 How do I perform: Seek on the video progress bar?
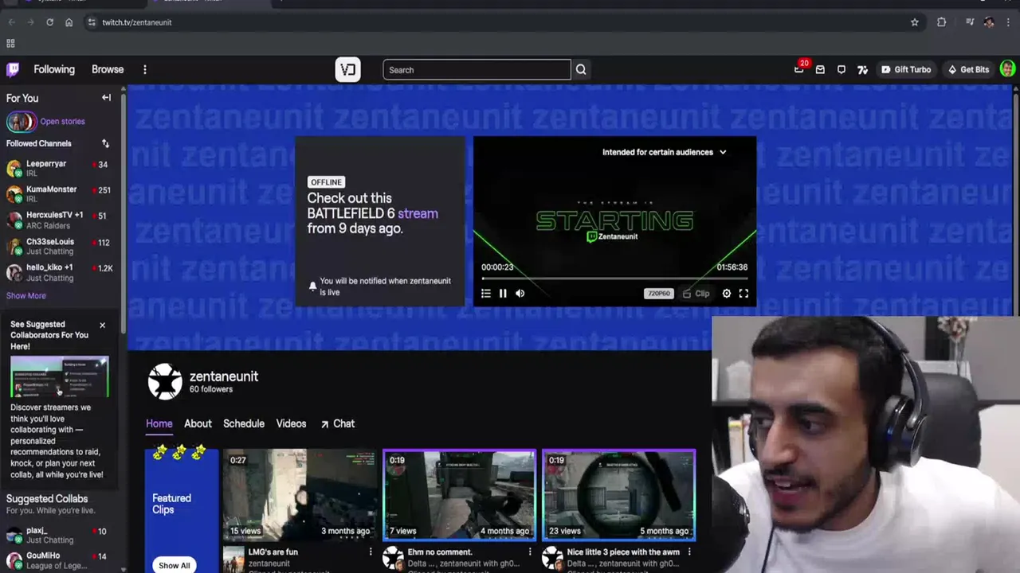pyautogui.click(x=614, y=279)
